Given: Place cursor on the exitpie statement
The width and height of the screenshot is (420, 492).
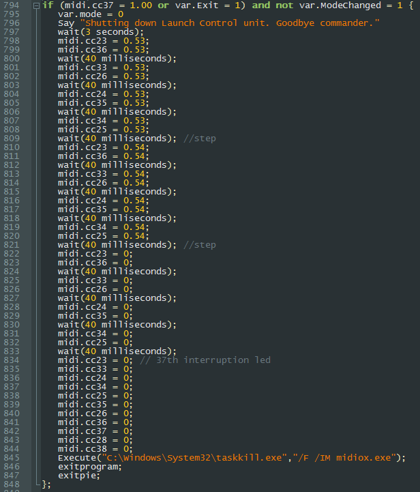Looking at the screenshot, I should pyautogui.click(x=78, y=476).
